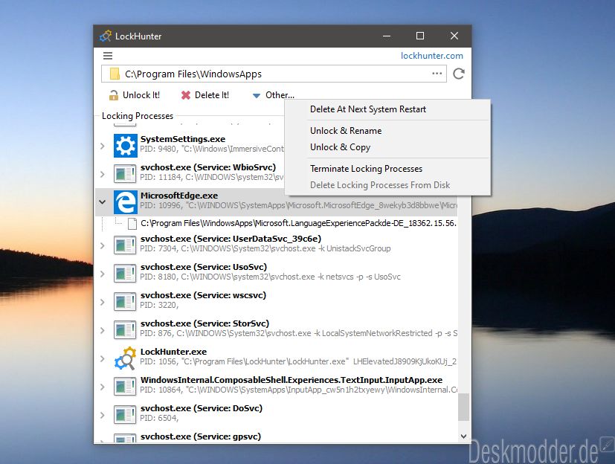This screenshot has height=464, width=615.
Task: Select the LockHunter.exe process name
Action: pyautogui.click(x=173, y=352)
